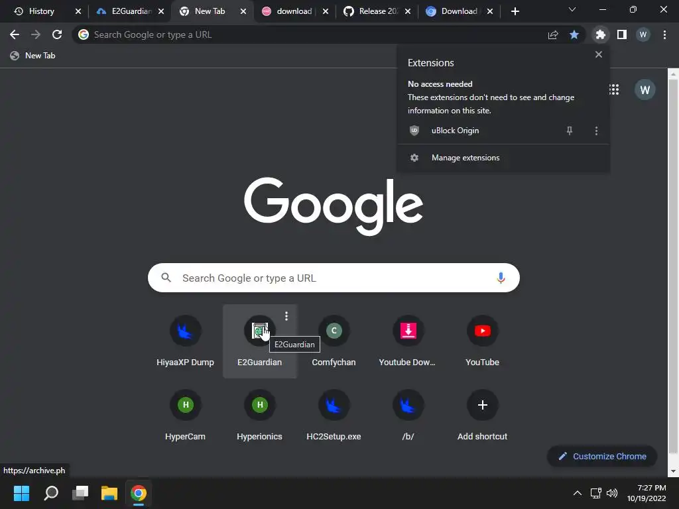Open HiyaaXP Dump shortcut
Viewport: 679px width, 509px height.
tap(186, 341)
